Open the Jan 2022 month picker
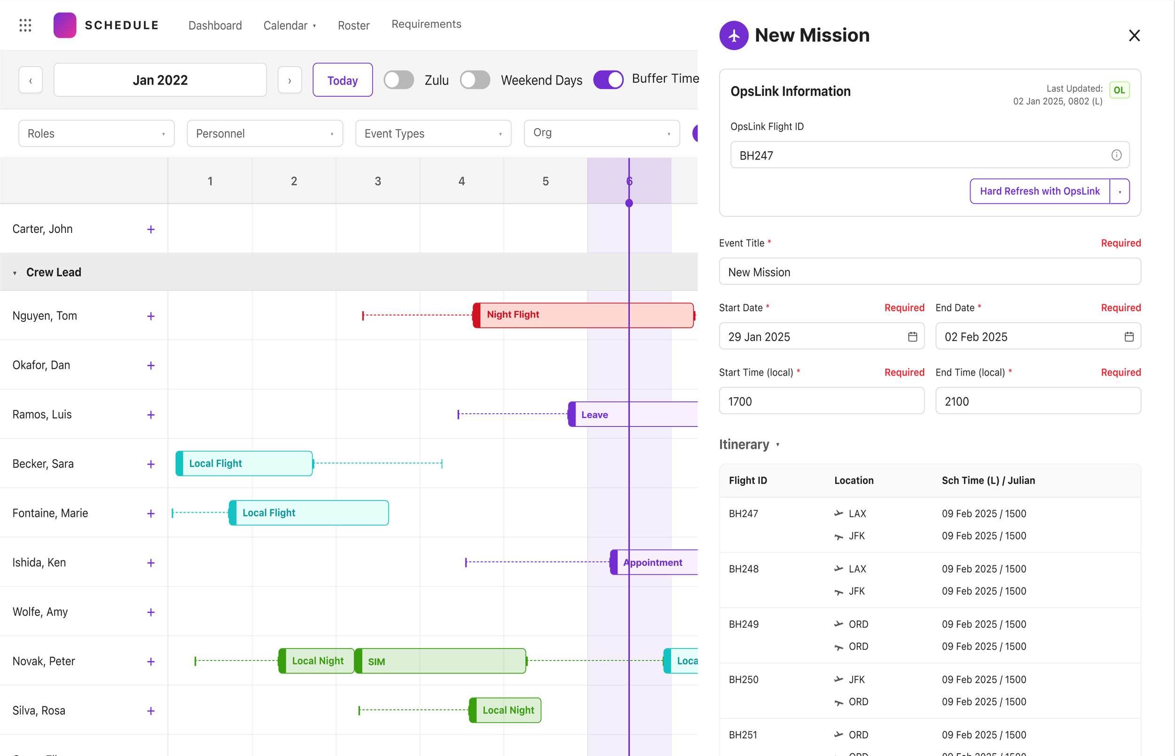 click(x=160, y=80)
